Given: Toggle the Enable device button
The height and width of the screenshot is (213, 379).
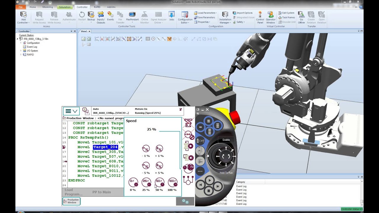Looking at the screenshot, I should 226,140.
